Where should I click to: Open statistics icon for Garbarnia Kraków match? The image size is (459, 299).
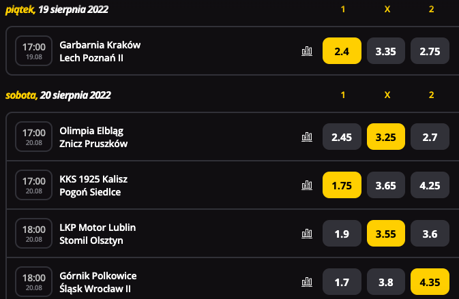(x=307, y=51)
